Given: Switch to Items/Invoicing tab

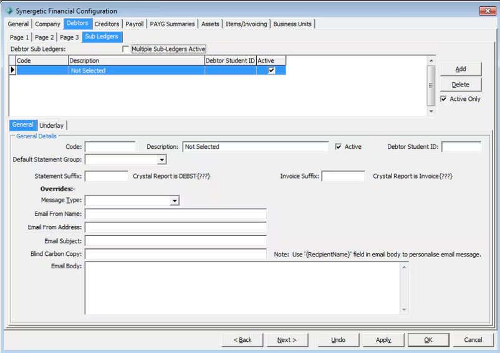Looking at the screenshot, I should click(x=246, y=24).
